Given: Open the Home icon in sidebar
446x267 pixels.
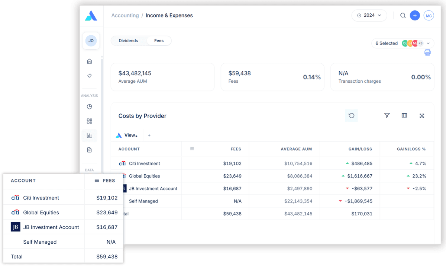Looking at the screenshot, I should click(x=90, y=61).
